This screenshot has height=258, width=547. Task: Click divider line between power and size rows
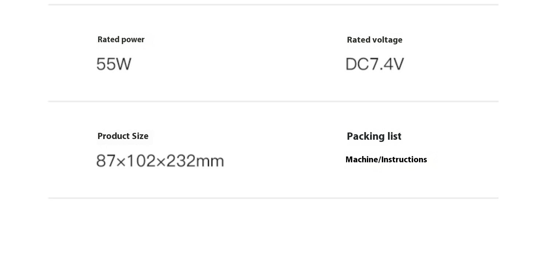pos(273,101)
